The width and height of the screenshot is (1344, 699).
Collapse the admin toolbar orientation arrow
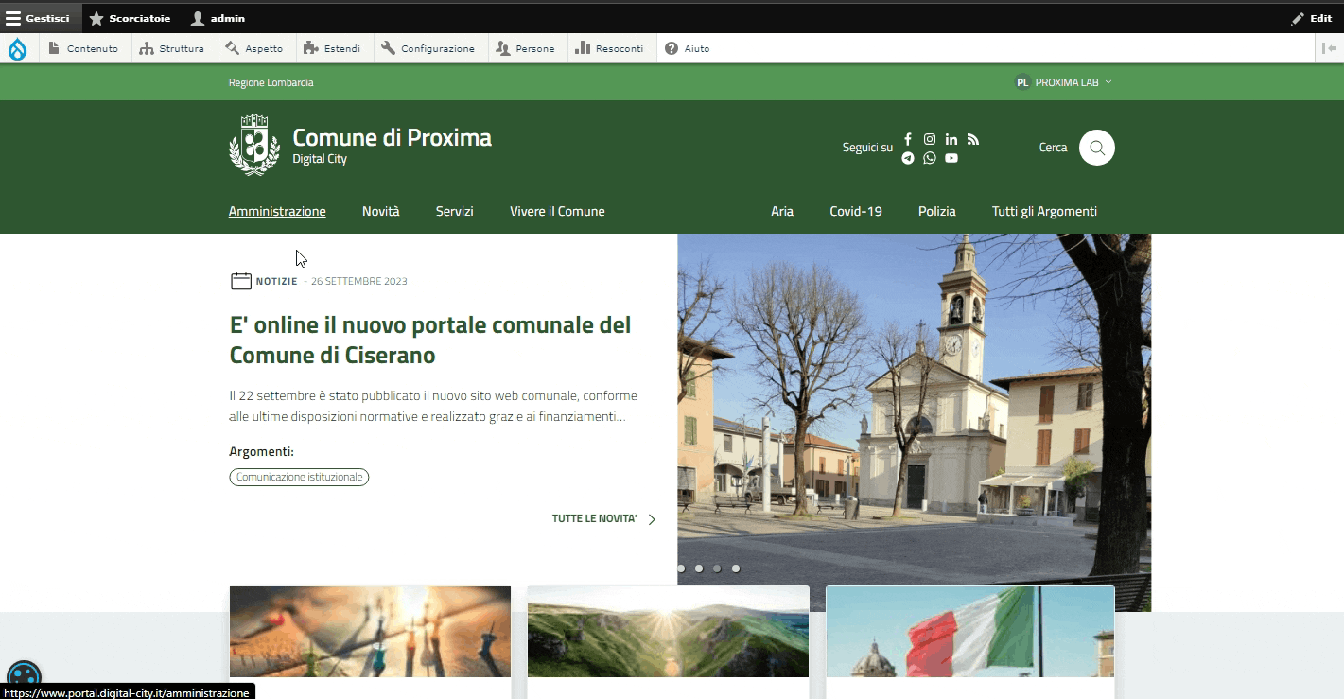pyautogui.click(x=1330, y=49)
